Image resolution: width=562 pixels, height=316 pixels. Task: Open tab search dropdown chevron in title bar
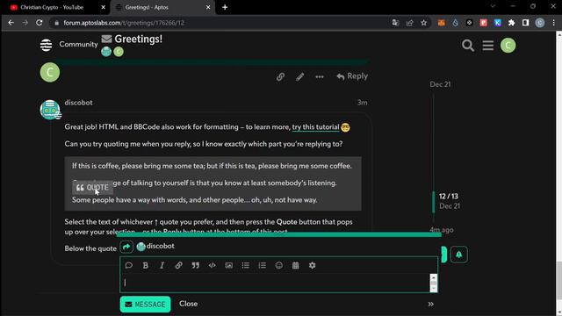(x=493, y=6)
